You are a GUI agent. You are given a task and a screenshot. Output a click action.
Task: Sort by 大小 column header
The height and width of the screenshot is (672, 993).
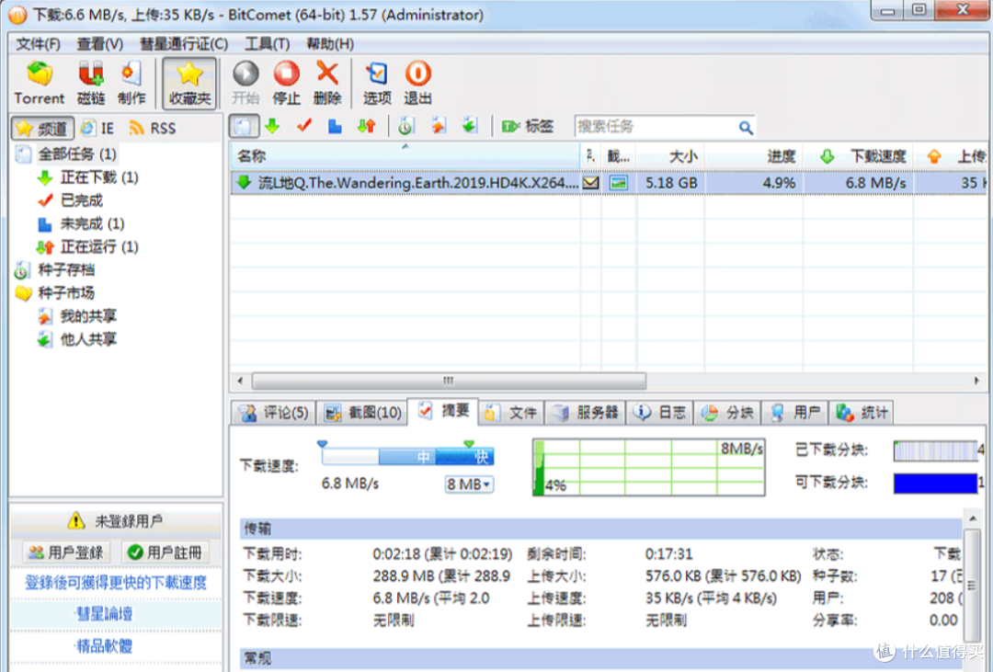pyautogui.click(x=670, y=155)
